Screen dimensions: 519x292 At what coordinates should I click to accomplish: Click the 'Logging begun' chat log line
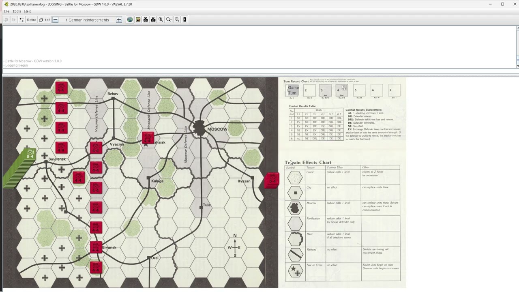pyautogui.click(x=17, y=65)
